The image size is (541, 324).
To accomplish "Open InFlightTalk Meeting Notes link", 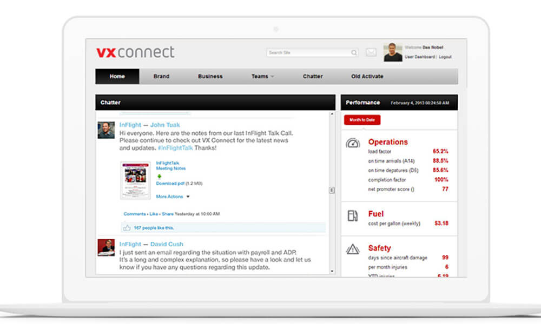I will point(171,166).
